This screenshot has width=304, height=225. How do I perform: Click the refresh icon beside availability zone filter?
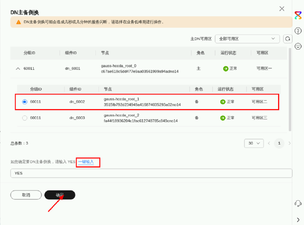point(288,39)
